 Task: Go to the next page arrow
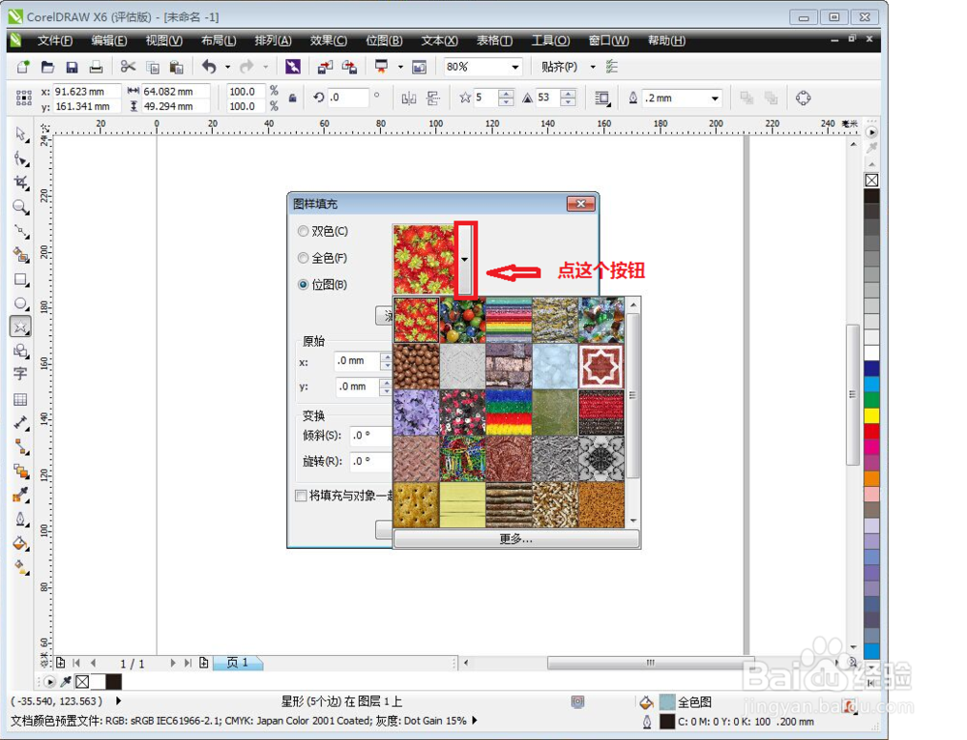[x=173, y=663]
